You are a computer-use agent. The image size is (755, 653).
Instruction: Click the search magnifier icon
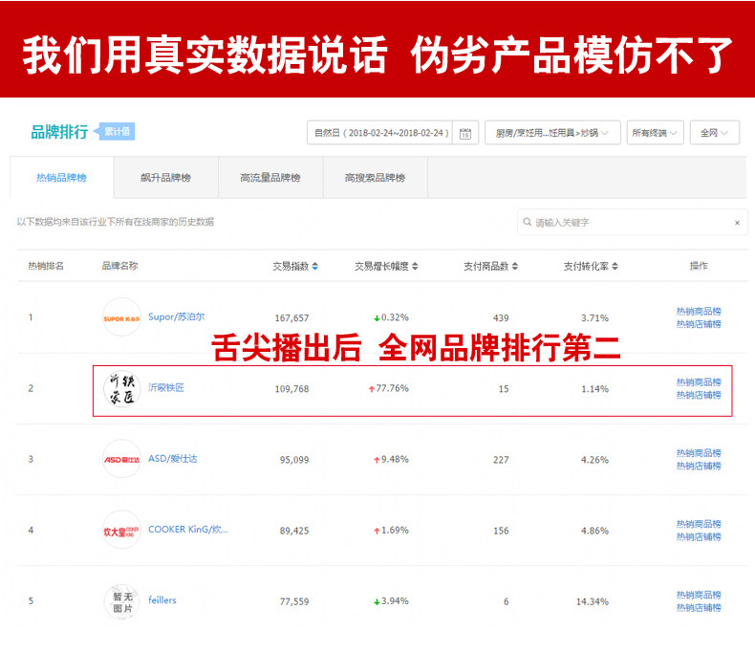pos(528,222)
